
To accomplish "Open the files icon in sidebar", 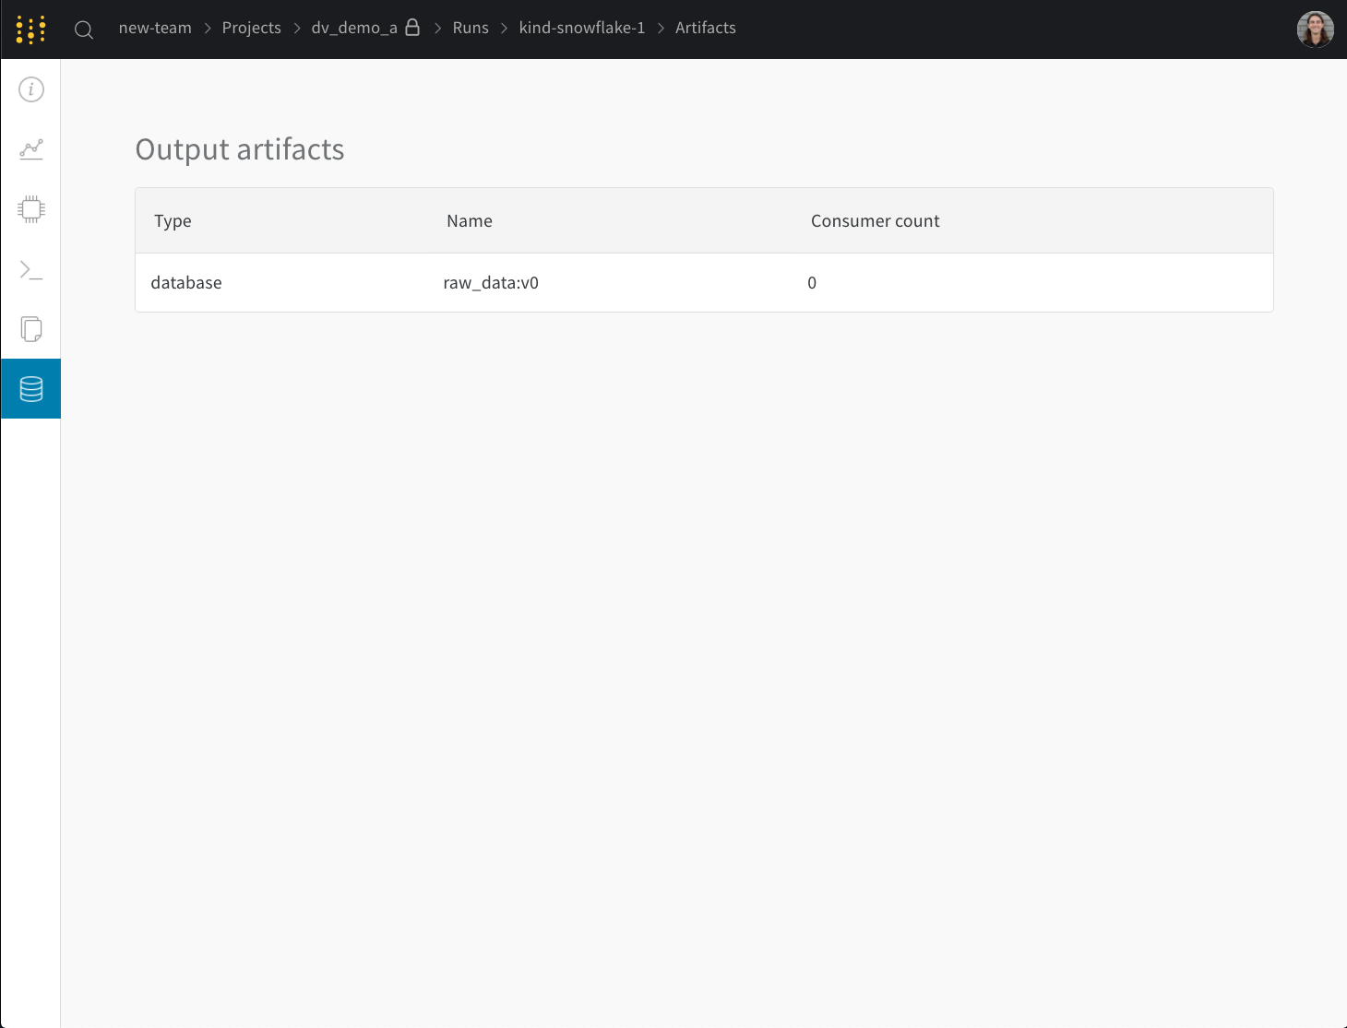I will [31, 329].
